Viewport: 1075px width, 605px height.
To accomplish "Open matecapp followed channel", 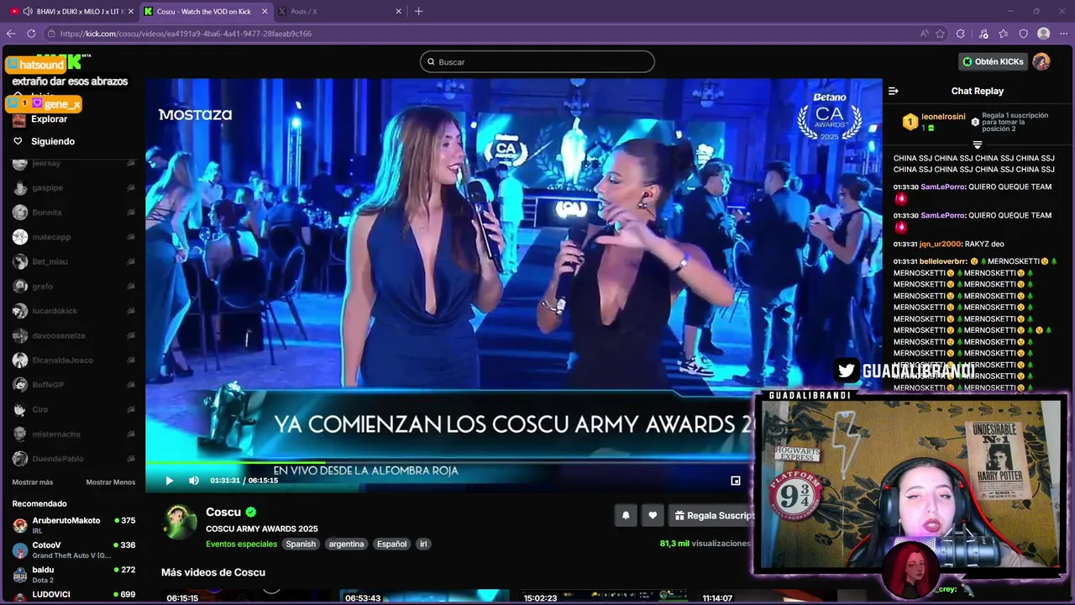I will [74, 237].
